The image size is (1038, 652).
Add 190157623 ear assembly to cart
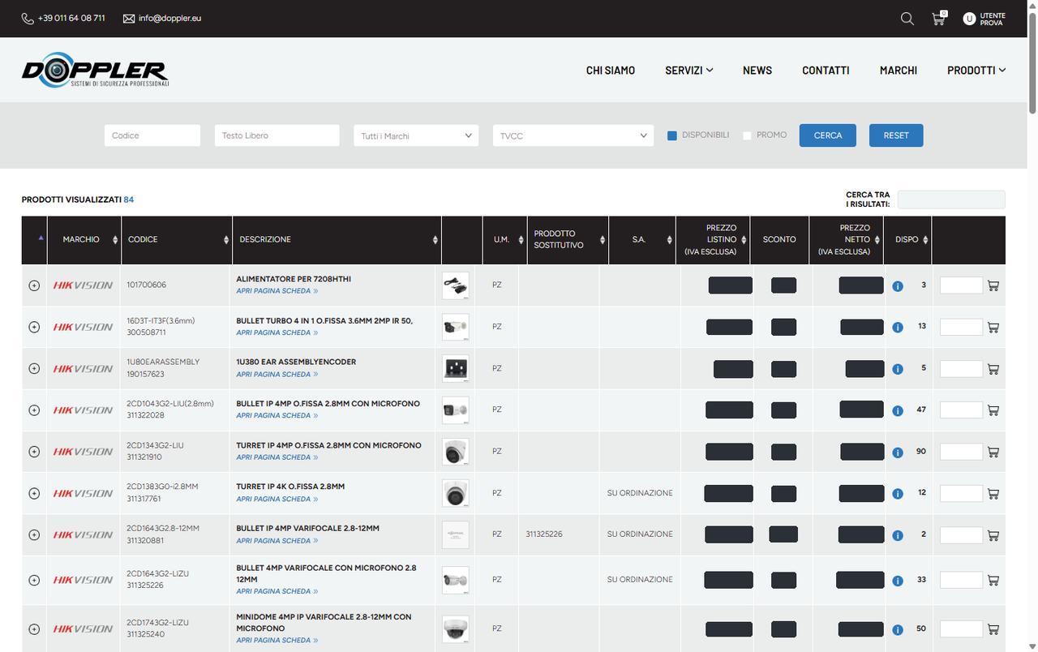993,369
